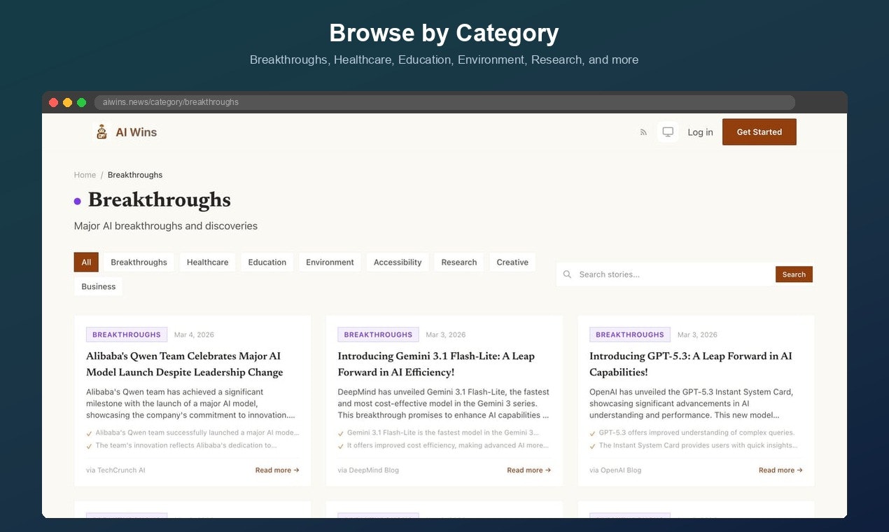Image resolution: width=889 pixels, height=532 pixels.
Task: Select the All filter pill
Action: [85, 262]
